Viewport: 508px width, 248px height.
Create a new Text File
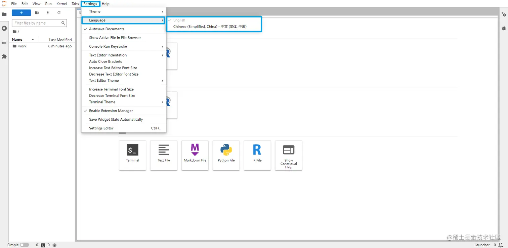(x=164, y=155)
